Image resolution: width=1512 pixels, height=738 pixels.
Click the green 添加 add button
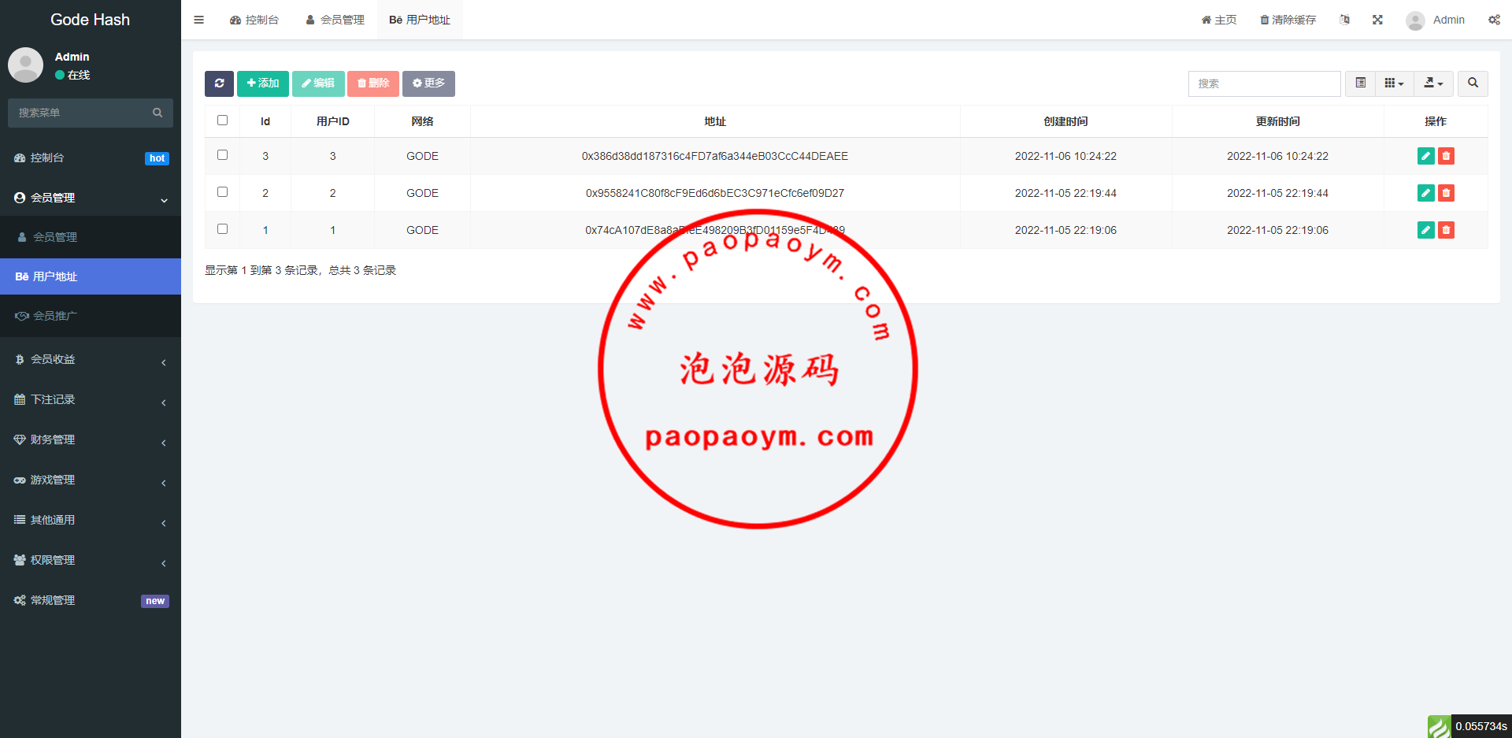[263, 83]
